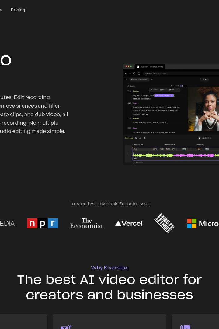
Task: Click the riverside.fm/video-editor address bar
Action: [181, 73]
